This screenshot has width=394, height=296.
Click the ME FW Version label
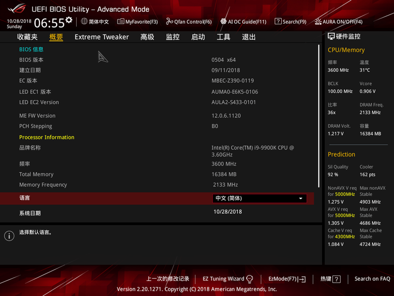pos(37,116)
